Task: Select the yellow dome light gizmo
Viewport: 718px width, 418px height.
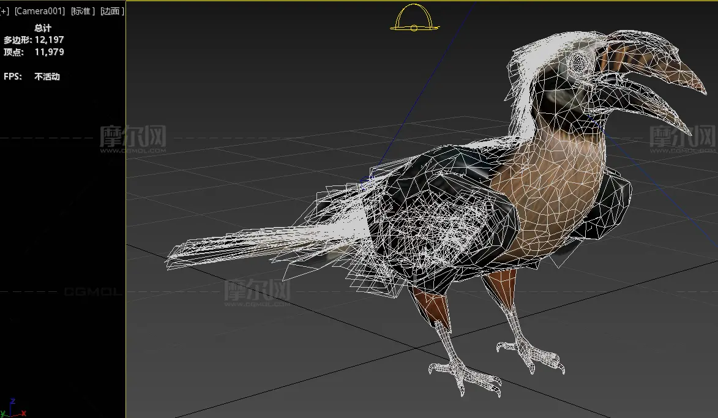Action: (x=414, y=20)
